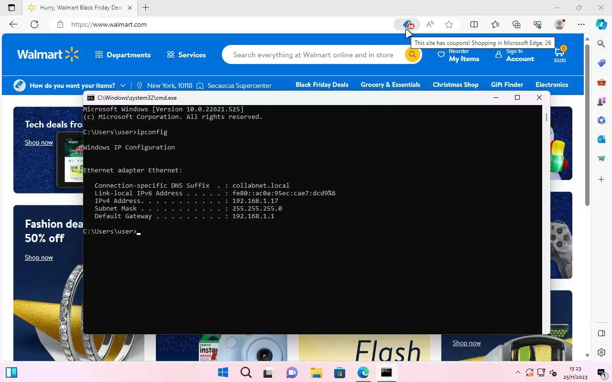
Task: Click the address bar URL
Action: [x=109, y=24]
